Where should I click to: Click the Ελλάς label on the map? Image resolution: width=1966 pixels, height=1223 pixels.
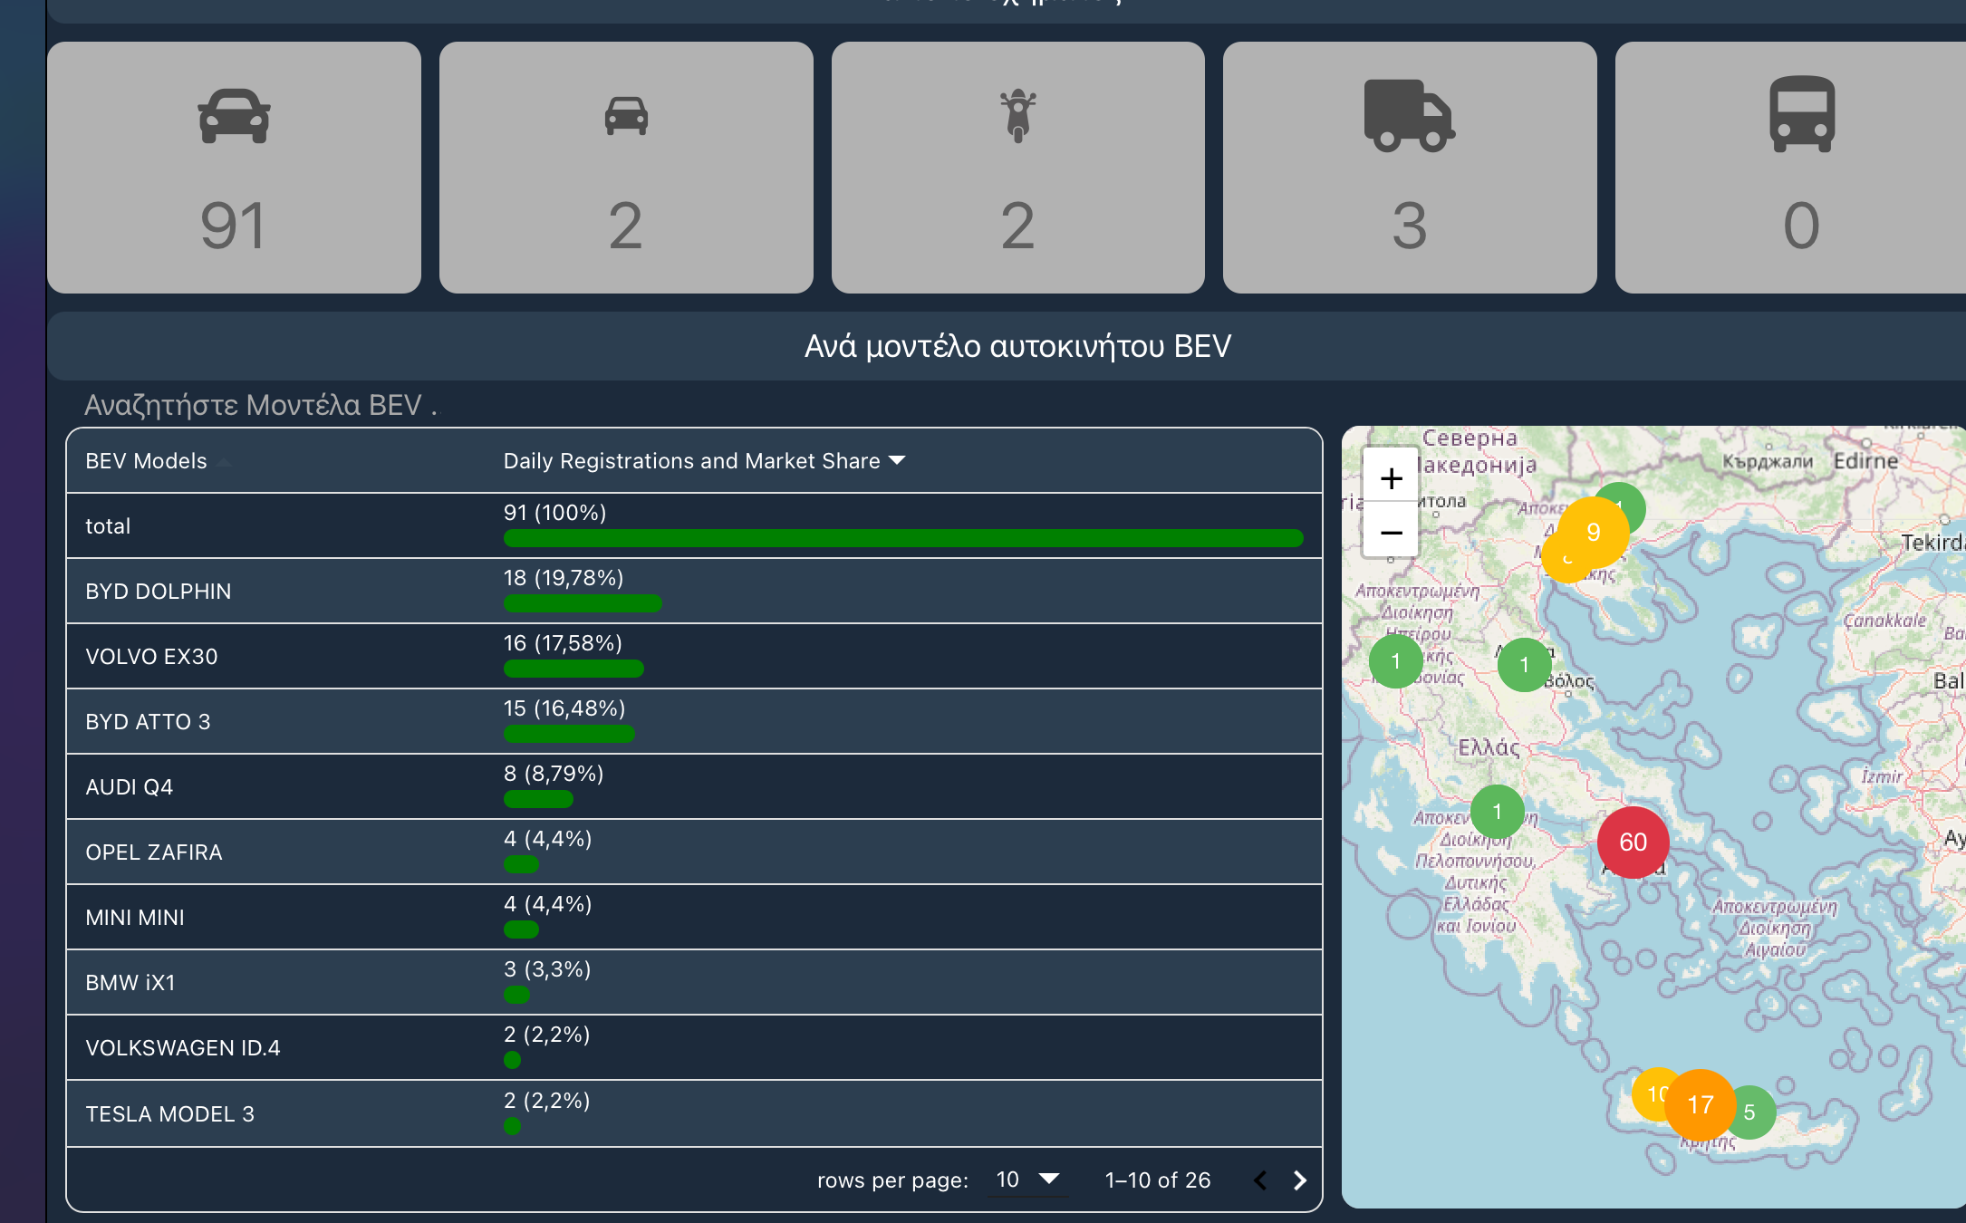(1489, 748)
